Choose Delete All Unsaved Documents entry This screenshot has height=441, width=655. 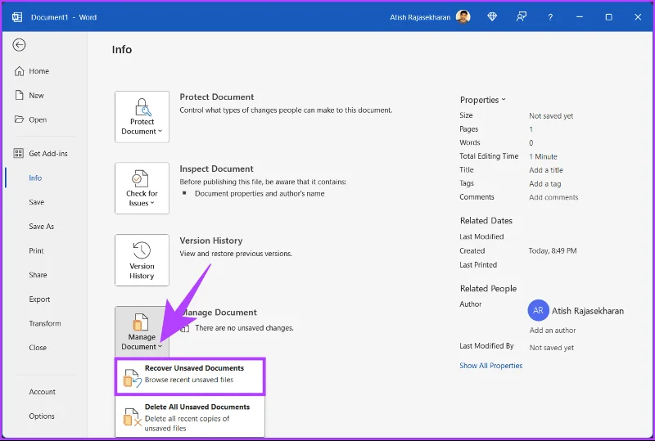[x=190, y=416]
